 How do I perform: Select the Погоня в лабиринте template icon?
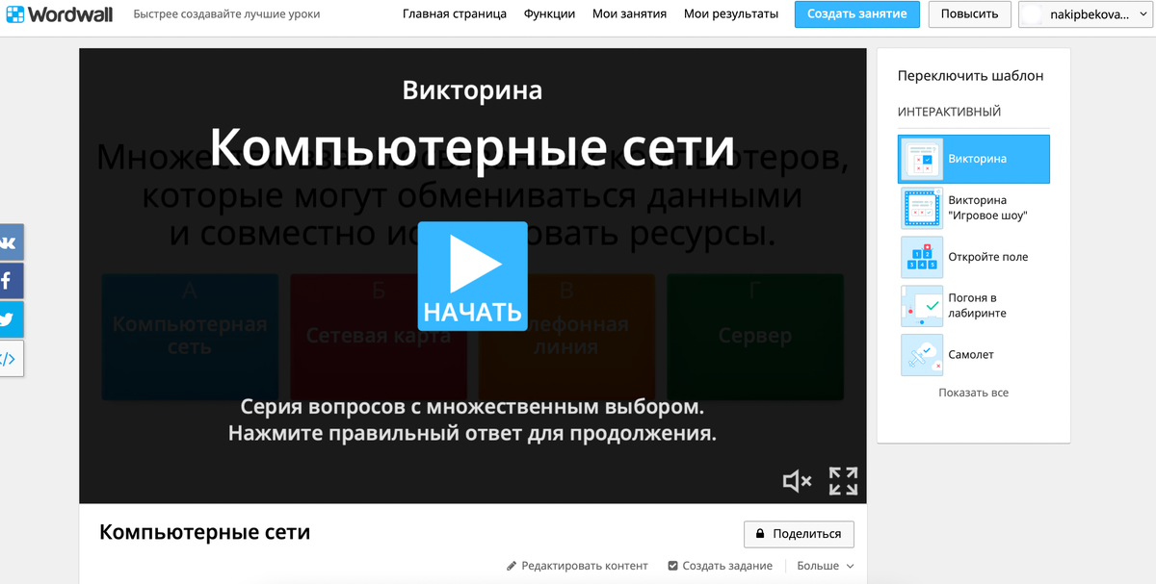click(922, 306)
